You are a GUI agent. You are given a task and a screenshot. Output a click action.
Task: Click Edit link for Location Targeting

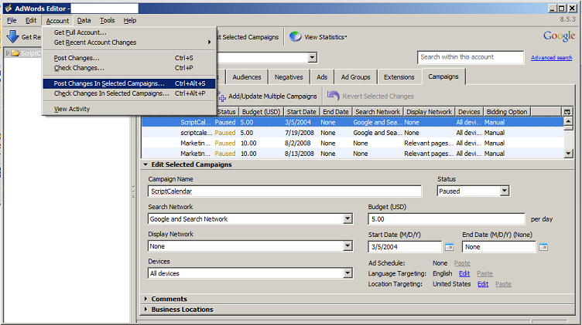coord(483,284)
